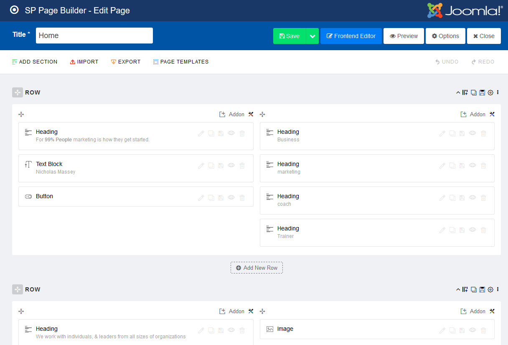
Task: Open the three-dot menu on the second row
Action: pos(498,289)
